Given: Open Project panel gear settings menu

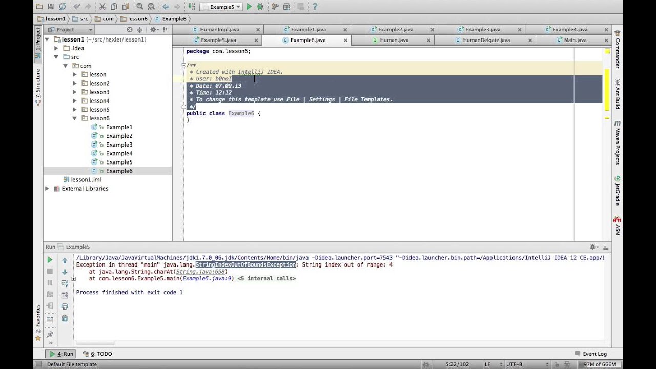Looking at the screenshot, I should pos(154,30).
